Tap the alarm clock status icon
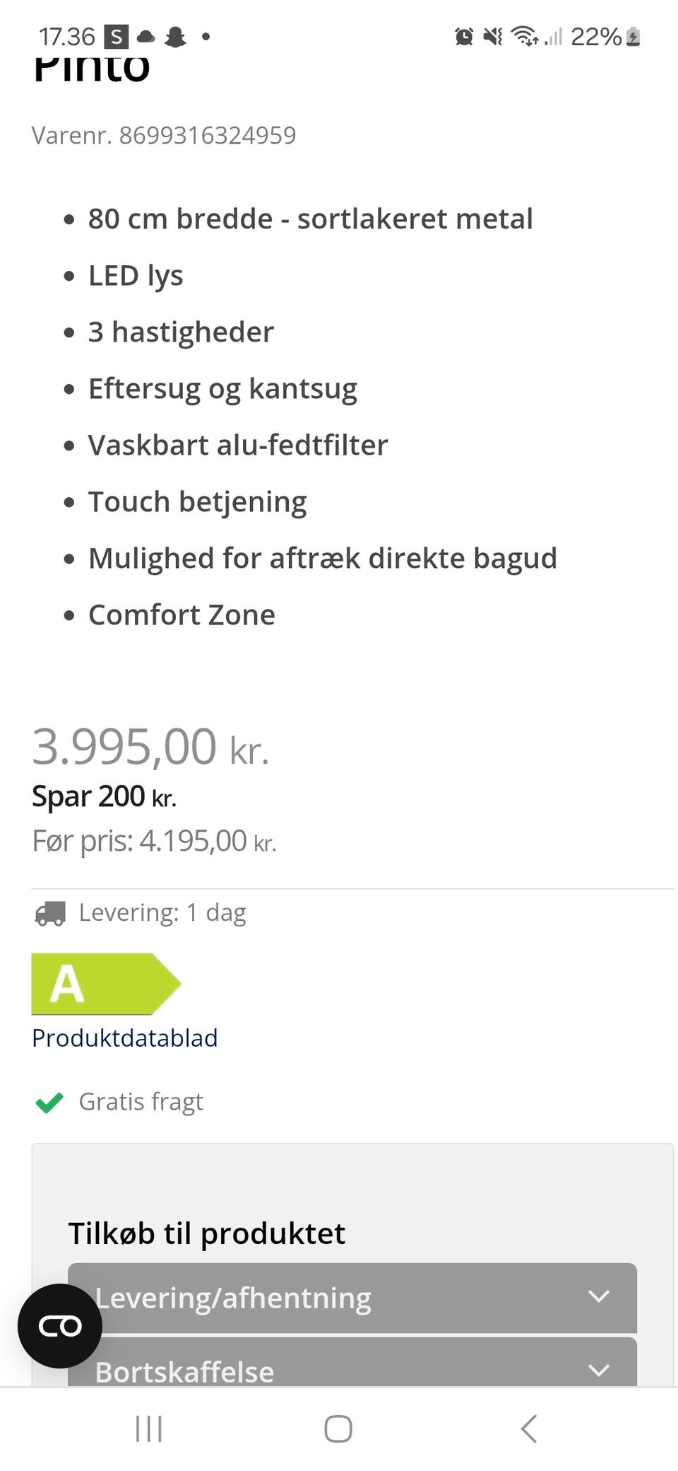The width and height of the screenshot is (678, 1471). pyautogui.click(x=464, y=36)
